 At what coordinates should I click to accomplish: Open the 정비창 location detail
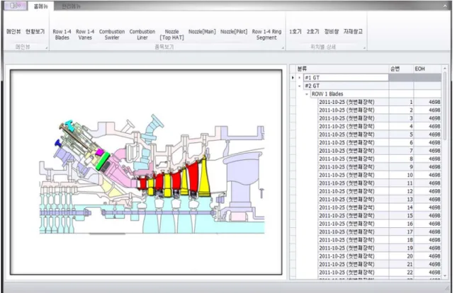[x=332, y=31]
